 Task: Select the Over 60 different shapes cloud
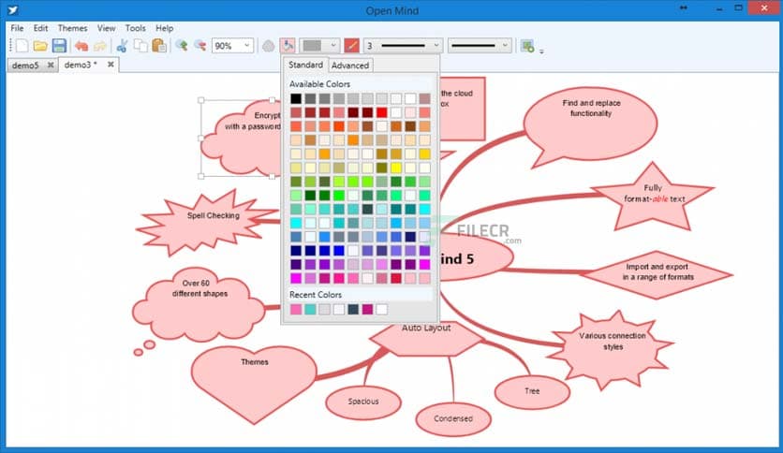click(x=199, y=304)
